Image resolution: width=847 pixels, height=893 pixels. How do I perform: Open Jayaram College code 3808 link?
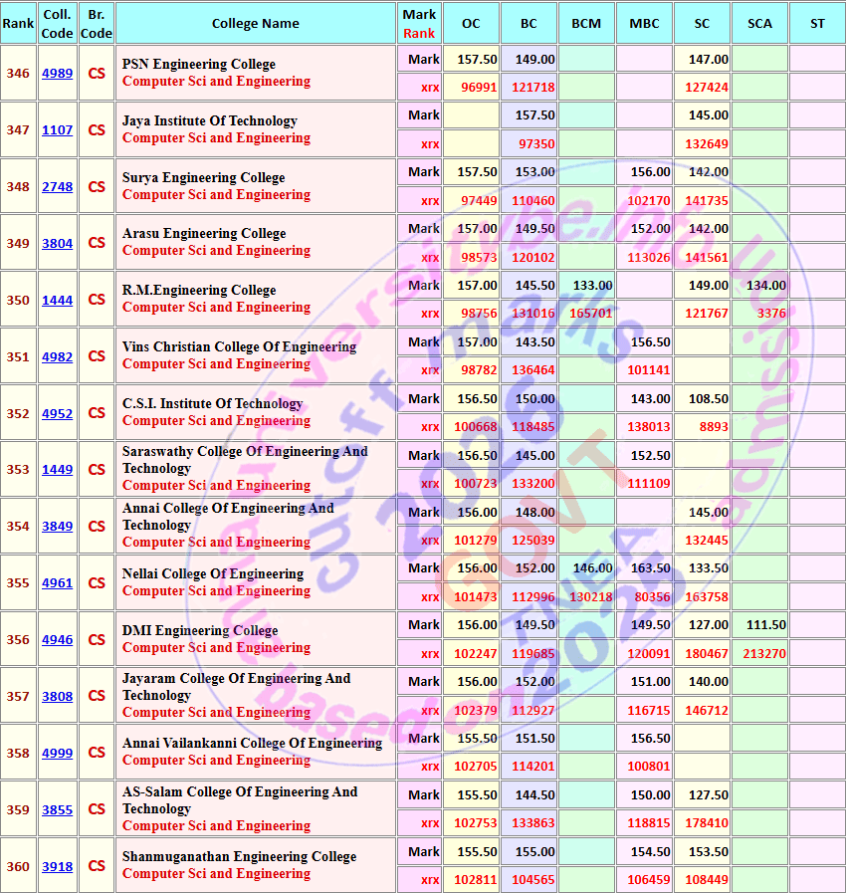[57, 697]
